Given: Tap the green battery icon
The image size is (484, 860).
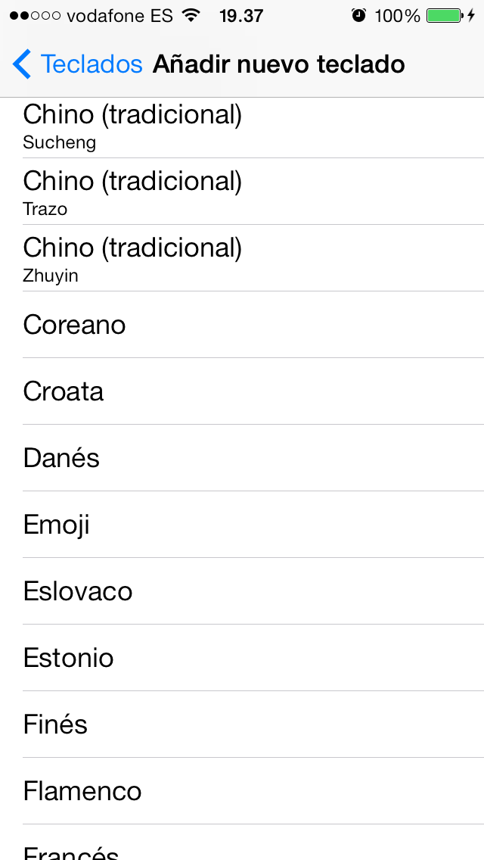Looking at the screenshot, I should tap(442, 15).
